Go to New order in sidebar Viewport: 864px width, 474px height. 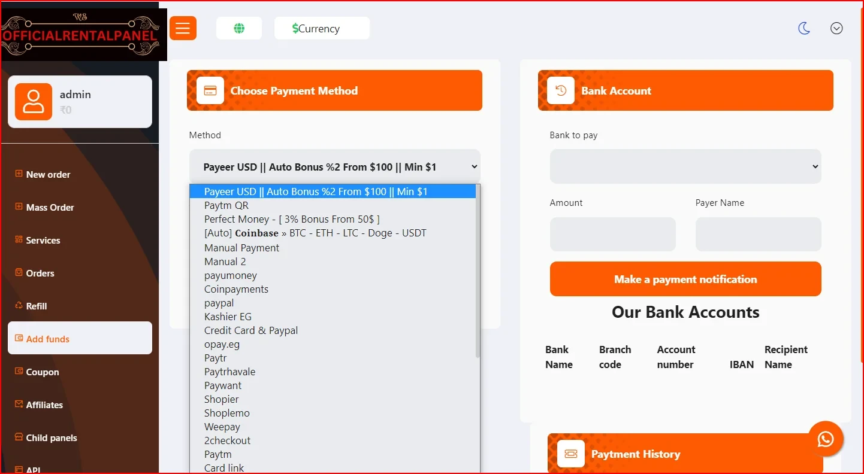(x=48, y=175)
